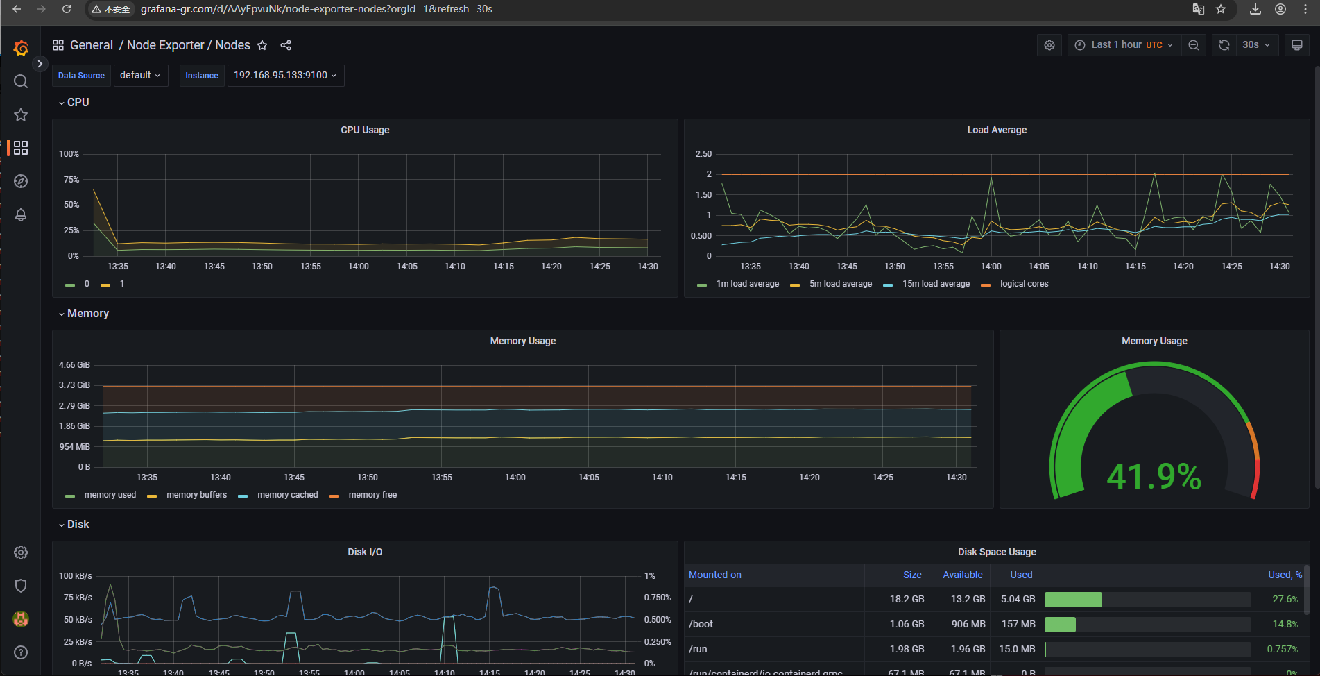Toggle memory free legend series
This screenshot has height=676, width=1320.
click(372, 495)
